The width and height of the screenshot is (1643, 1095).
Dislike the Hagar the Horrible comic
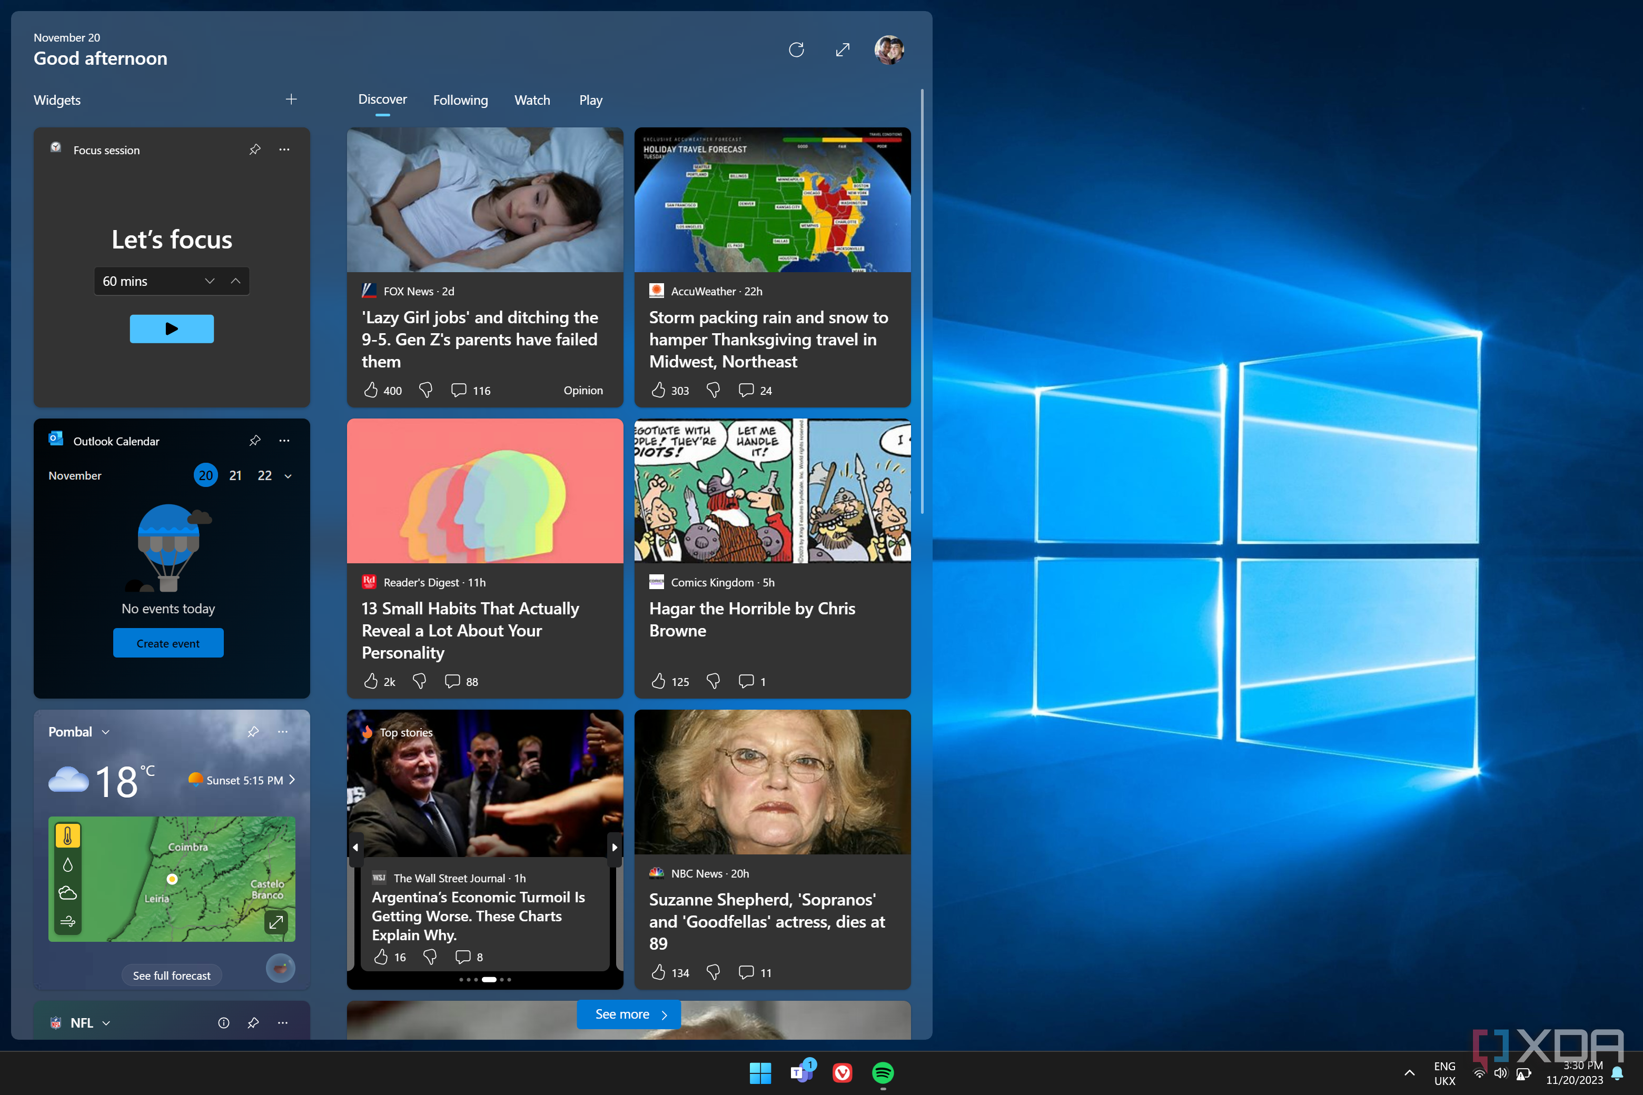(x=713, y=681)
